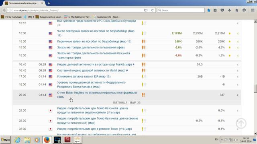This screenshot has width=257, height=144.
Task: Open the James Bullard Fed speech link
Action: pos(96,21)
